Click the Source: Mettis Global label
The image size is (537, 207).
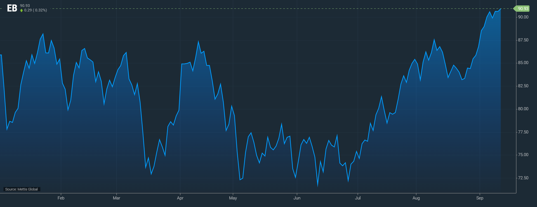point(22,189)
